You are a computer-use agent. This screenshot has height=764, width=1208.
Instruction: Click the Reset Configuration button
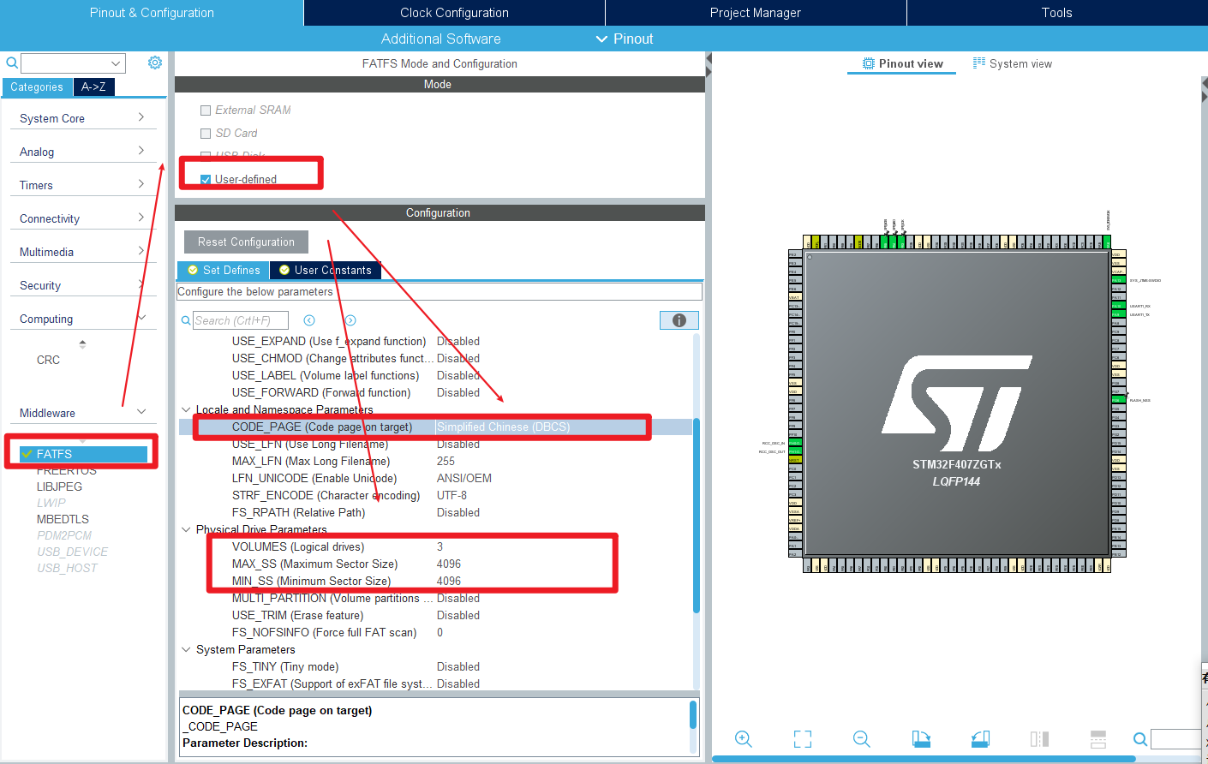tap(245, 242)
